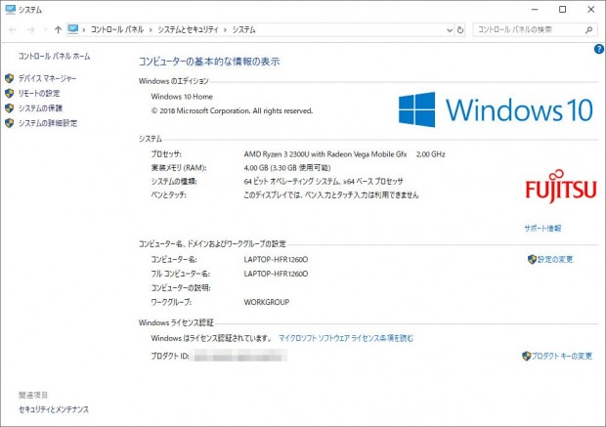Click 設定の変更 link
Screen dimensions: 606x427
[555, 259]
